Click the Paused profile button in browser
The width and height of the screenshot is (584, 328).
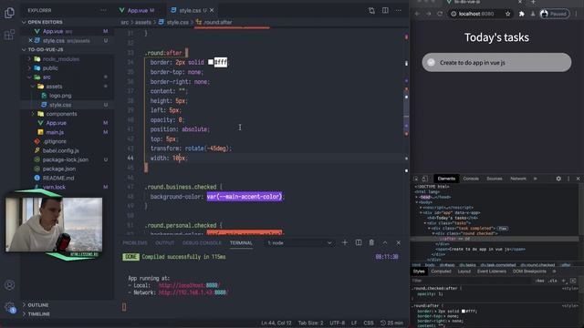coord(555,14)
